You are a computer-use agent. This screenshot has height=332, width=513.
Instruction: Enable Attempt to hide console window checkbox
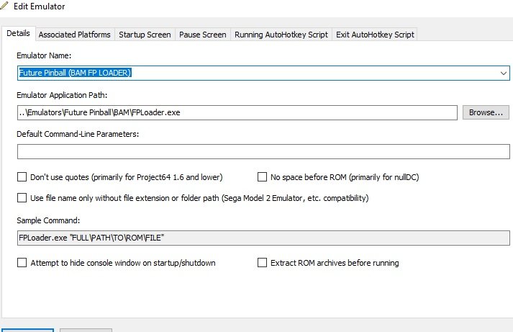(22, 263)
